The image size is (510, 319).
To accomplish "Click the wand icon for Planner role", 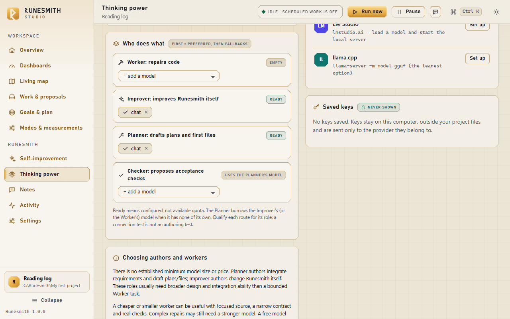I will [x=121, y=135].
